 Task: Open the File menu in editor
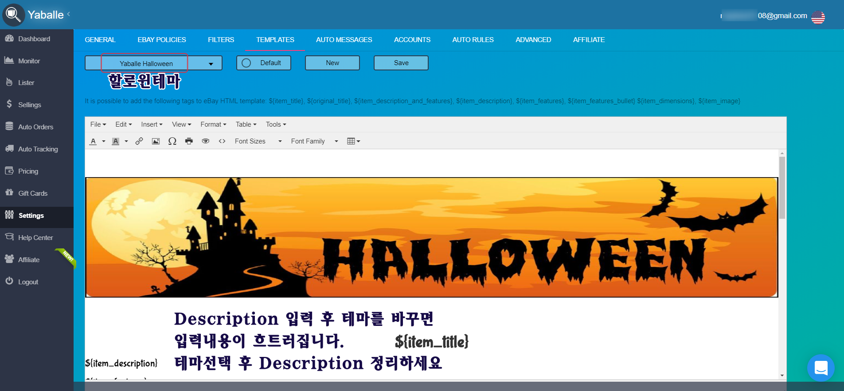[x=98, y=124]
